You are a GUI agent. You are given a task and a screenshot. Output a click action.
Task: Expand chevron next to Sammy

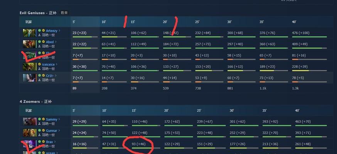tap(59, 119)
